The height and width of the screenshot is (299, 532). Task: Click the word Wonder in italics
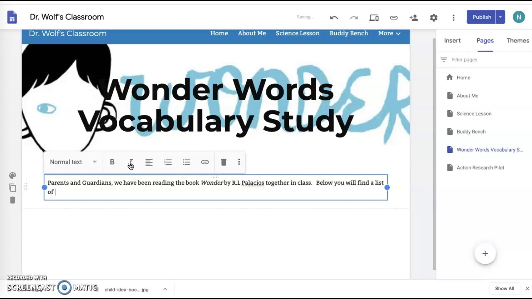(x=212, y=183)
